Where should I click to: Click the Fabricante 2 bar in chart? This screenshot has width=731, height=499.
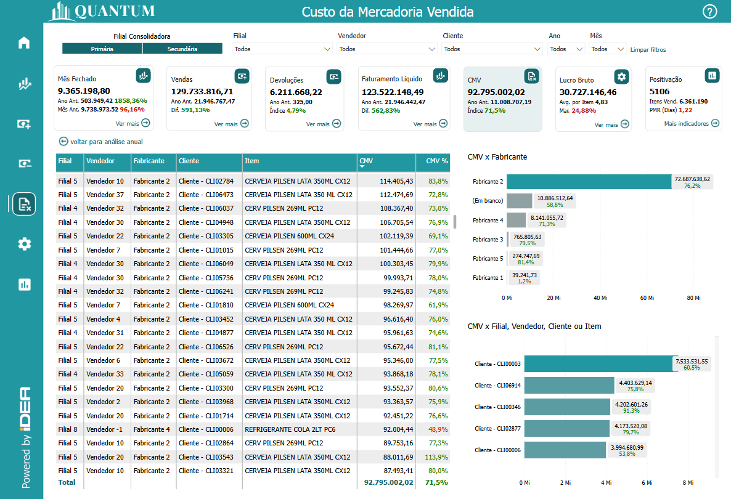click(x=589, y=182)
